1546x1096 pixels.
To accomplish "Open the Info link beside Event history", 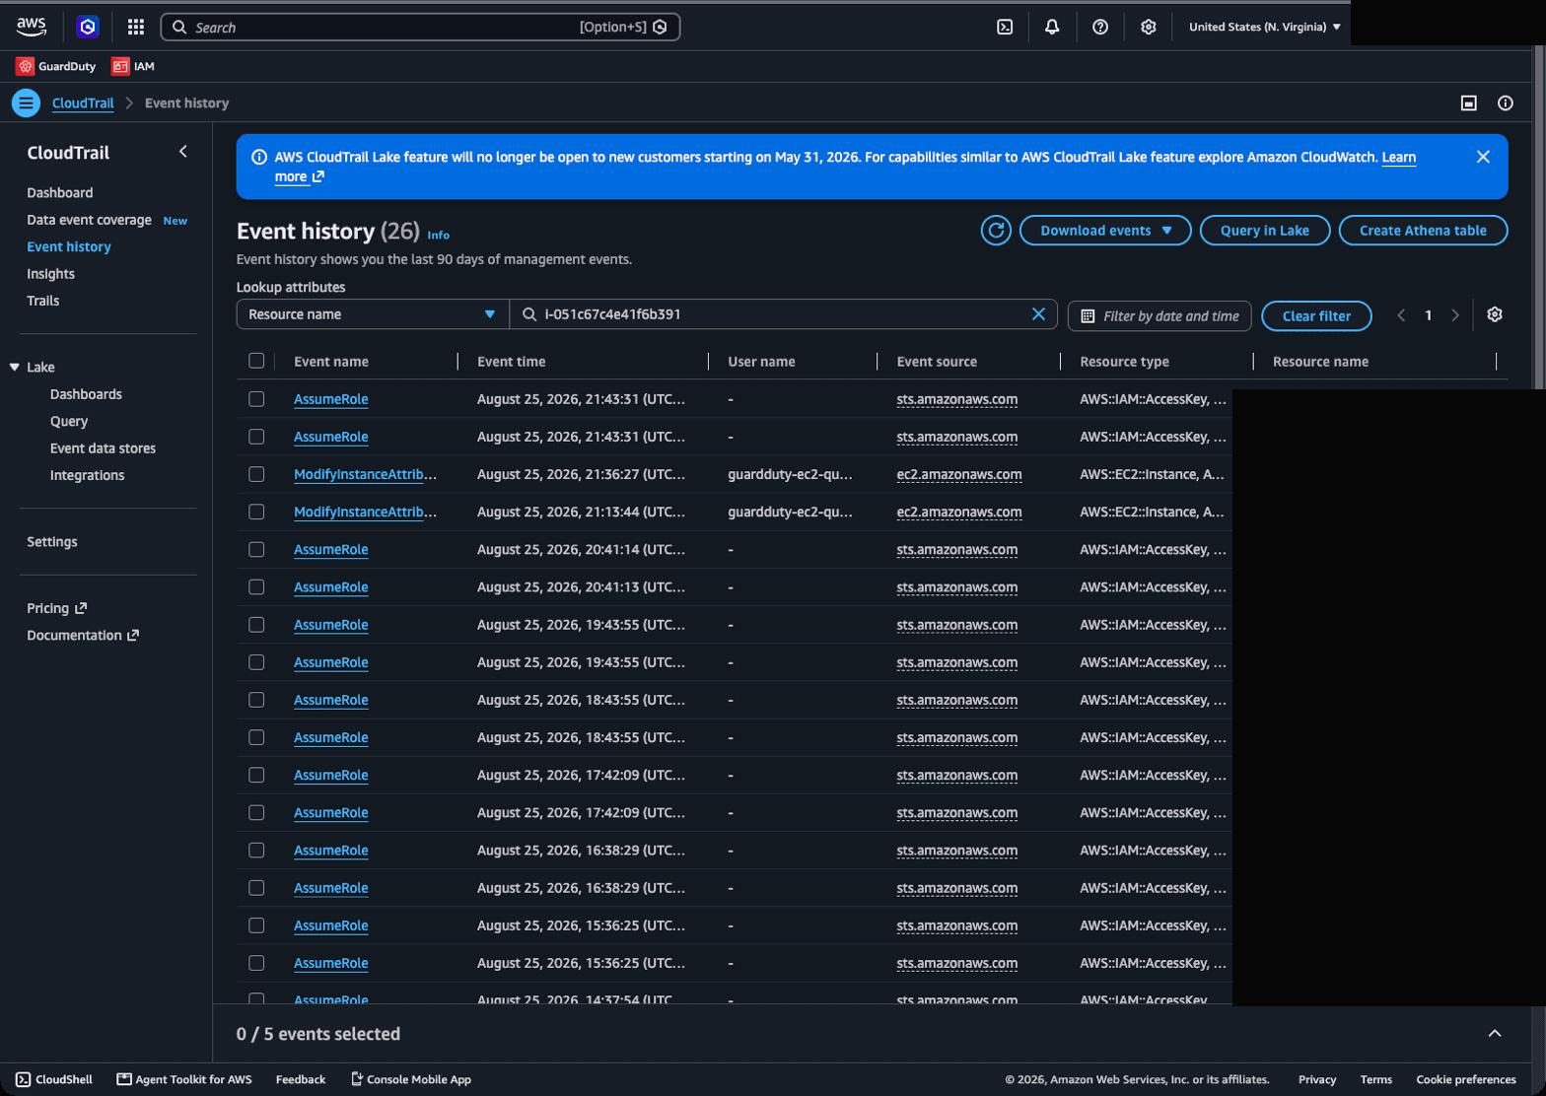I will [439, 235].
